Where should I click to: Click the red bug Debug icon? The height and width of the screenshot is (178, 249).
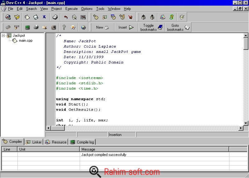click(x=130, y=17)
